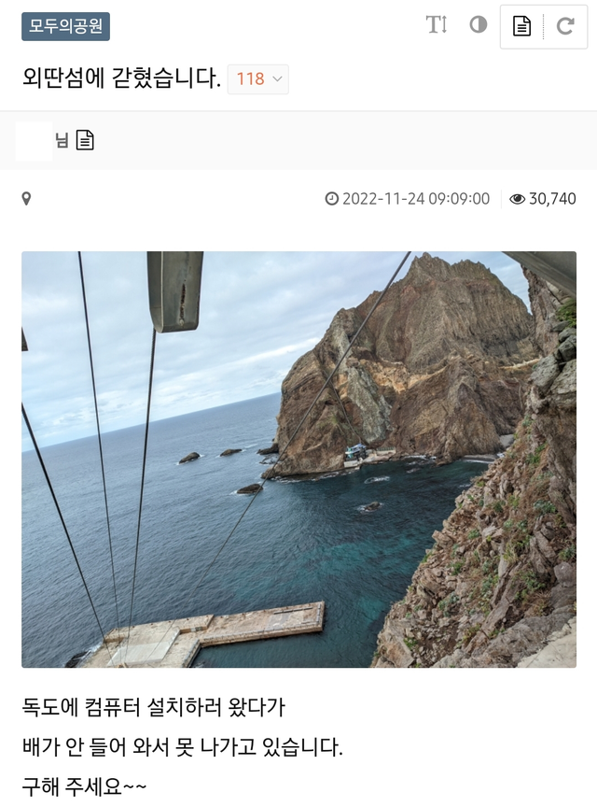Open the Dokdo island photo
The image size is (597, 807).
[298, 460]
